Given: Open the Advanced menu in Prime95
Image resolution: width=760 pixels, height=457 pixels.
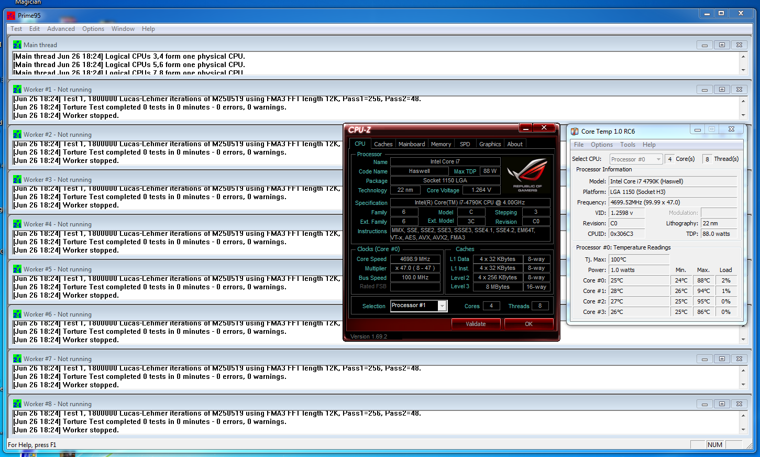Looking at the screenshot, I should coord(61,29).
